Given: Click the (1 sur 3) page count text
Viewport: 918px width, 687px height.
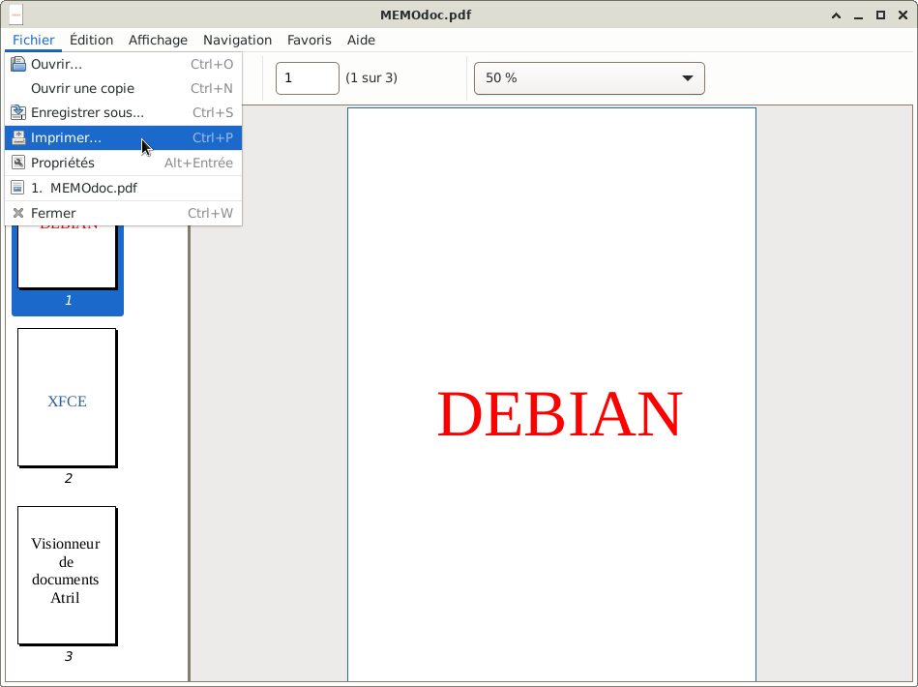Looking at the screenshot, I should (371, 78).
